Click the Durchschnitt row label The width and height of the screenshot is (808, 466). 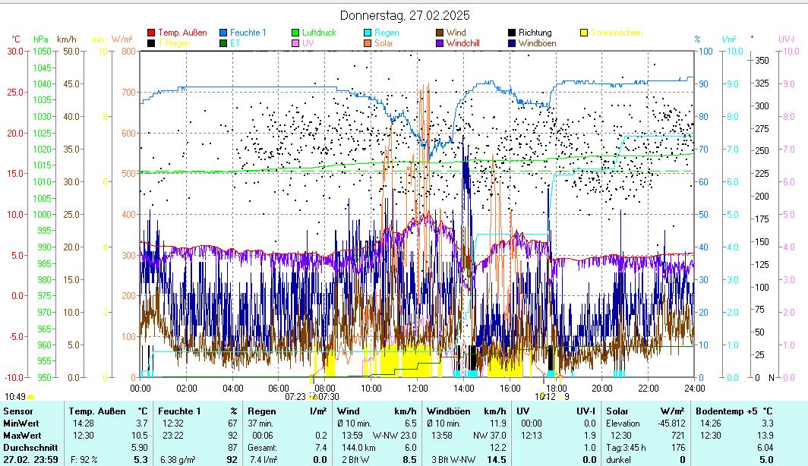click(x=30, y=447)
